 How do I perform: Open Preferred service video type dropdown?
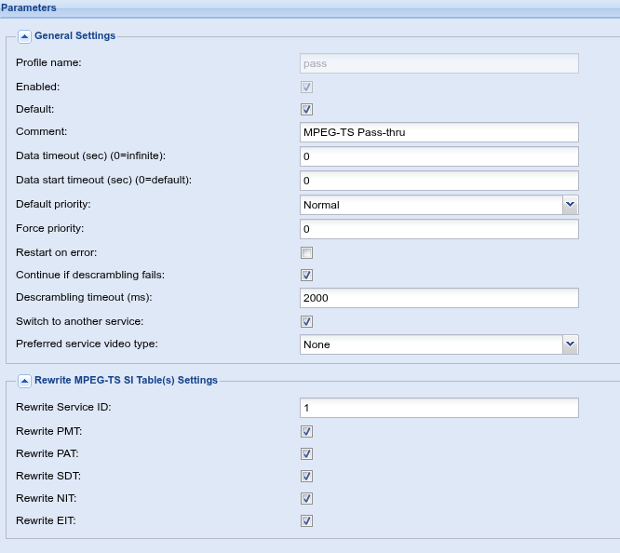570,344
